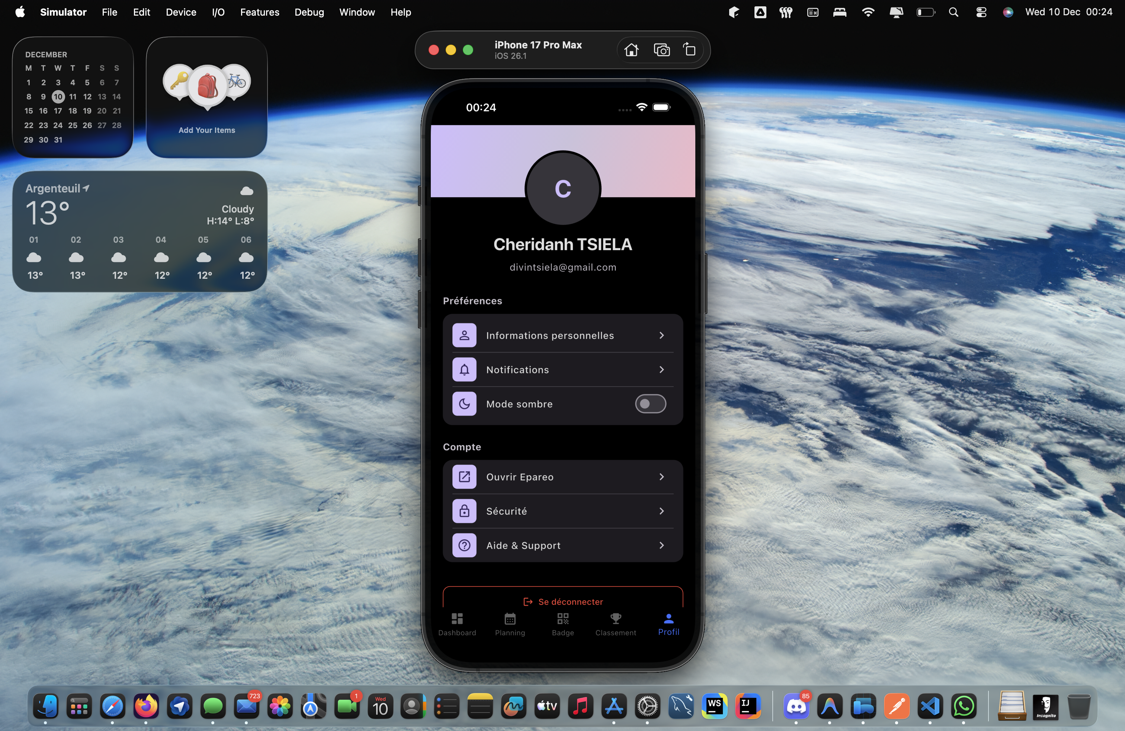Toggle the Mode sombre switch
This screenshot has width=1125, height=731.
pyautogui.click(x=650, y=404)
